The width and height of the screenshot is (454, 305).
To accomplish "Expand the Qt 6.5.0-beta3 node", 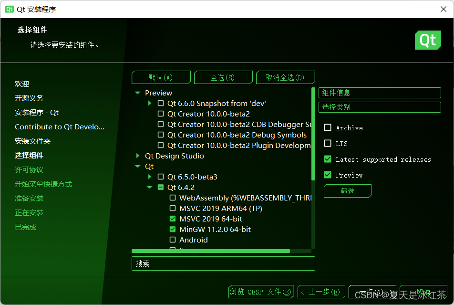I will click(149, 177).
